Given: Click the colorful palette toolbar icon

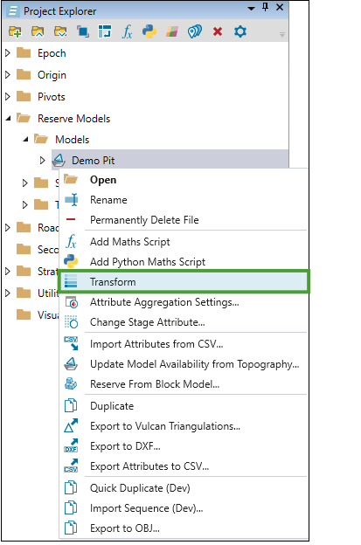Looking at the screenshot, I should 172,31.
